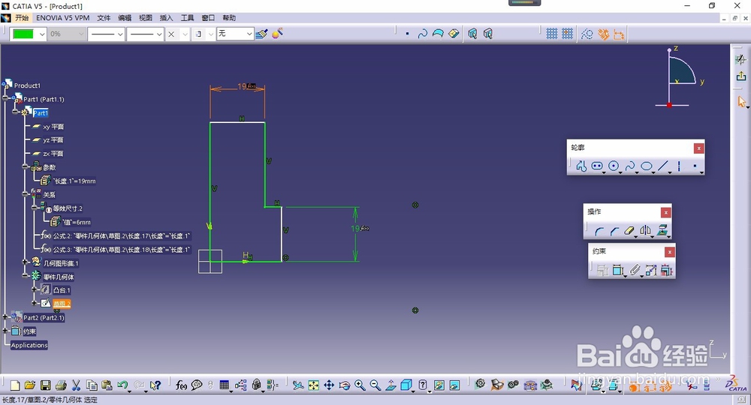Open the 帮助 menu
This screenshot has height=405, width=751.
[x=229, y=18]
